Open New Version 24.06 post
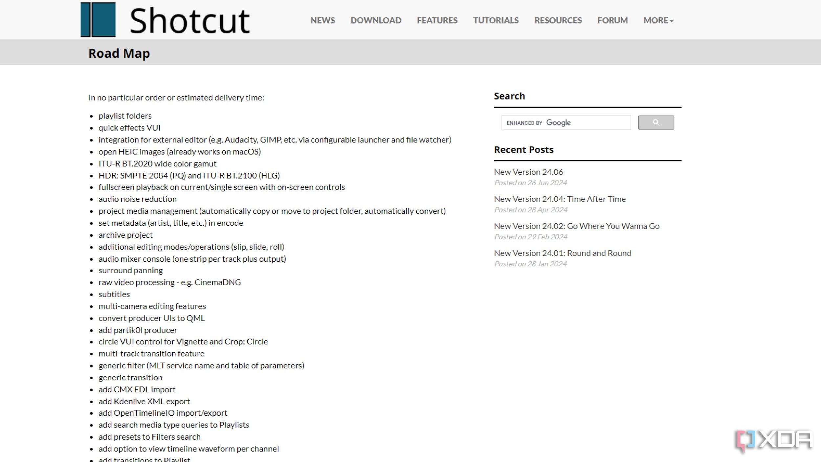821x462 pixels. tap(529, 171)
